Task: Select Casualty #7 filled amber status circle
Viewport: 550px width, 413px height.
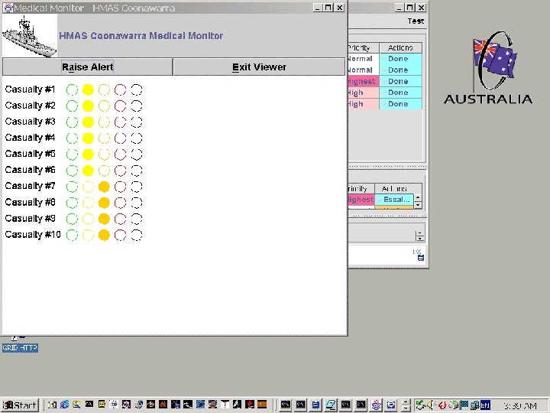Action: tap(104, 187)
